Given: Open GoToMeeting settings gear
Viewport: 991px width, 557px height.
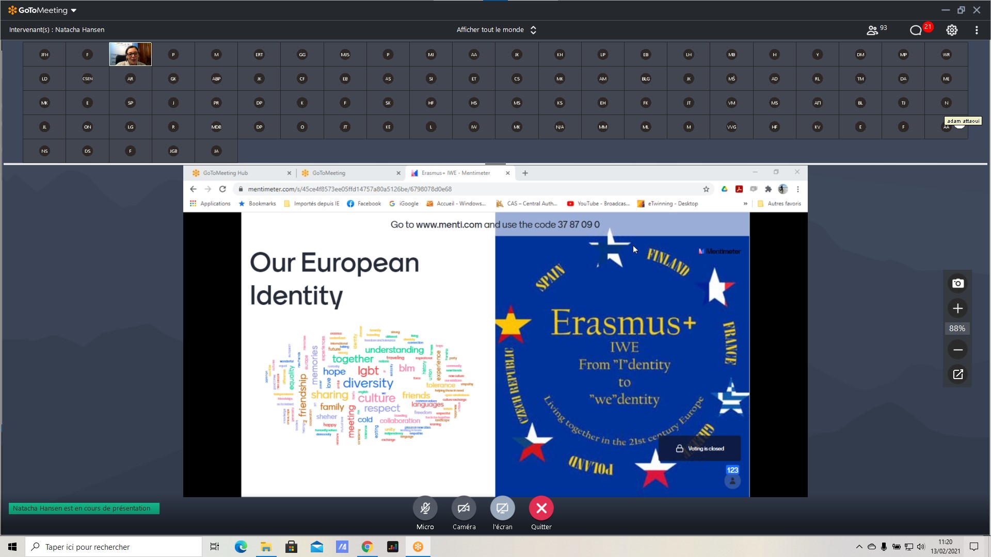Looking at the screenshot, I should pos(952,30).
